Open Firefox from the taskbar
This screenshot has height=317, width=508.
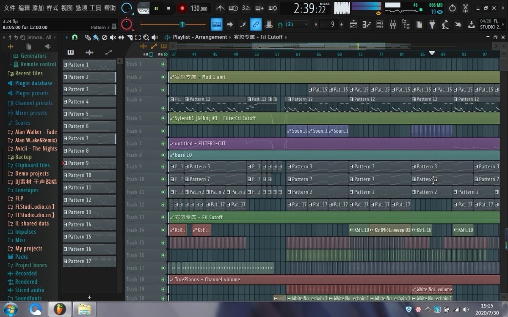click(36, 309)
